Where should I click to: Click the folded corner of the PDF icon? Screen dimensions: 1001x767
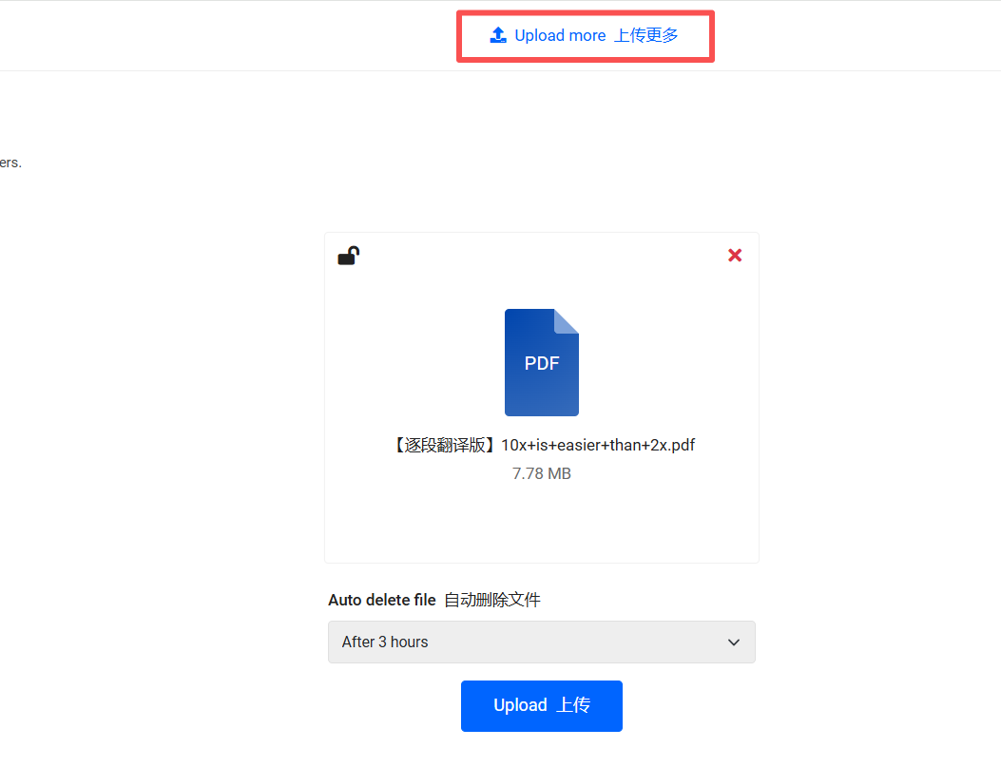click(x=567, y=320)
